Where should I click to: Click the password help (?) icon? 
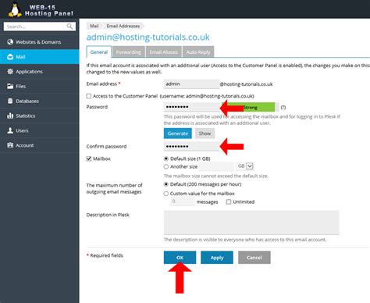point(283,107)
